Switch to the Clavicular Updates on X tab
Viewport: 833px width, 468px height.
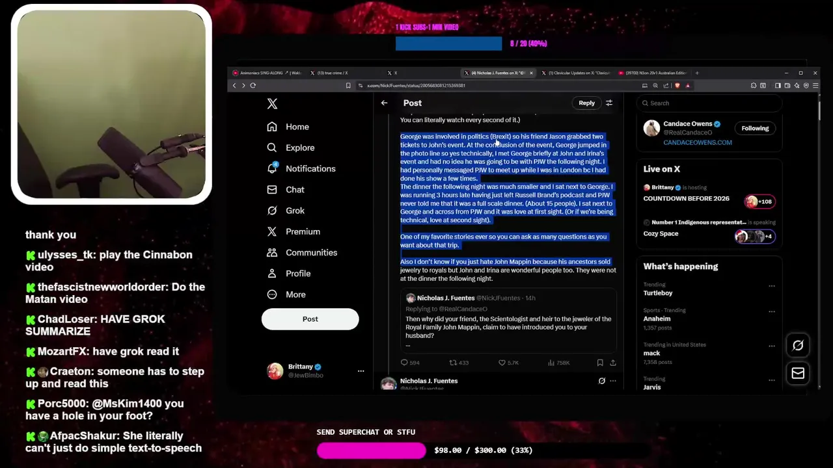click(575, 73)
